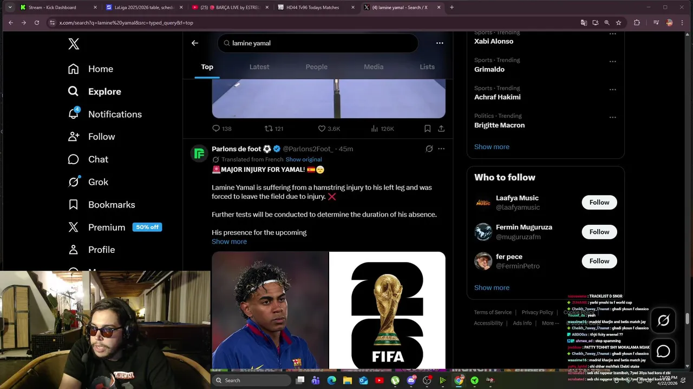Open new browser tab with plus
This screenshot has height=389, width=693.
(x=452, y=8)
